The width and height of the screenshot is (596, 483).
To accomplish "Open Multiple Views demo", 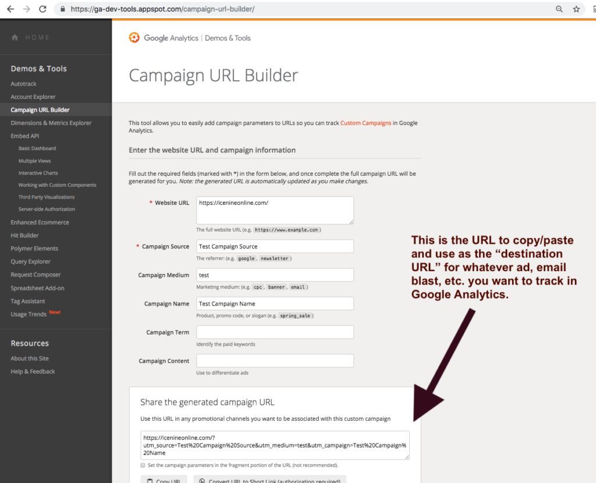I will tap(34, 161).
